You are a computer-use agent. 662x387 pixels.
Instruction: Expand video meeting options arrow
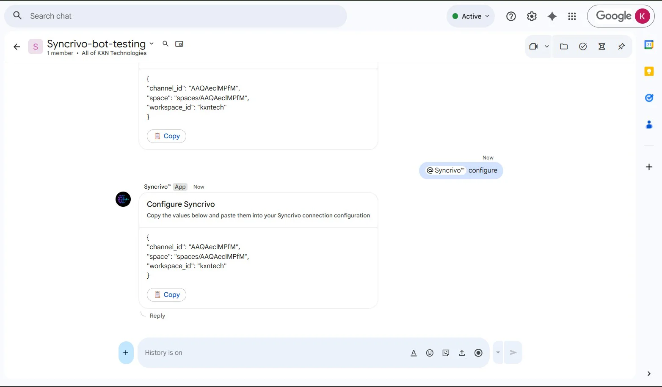tap(546, 47)
